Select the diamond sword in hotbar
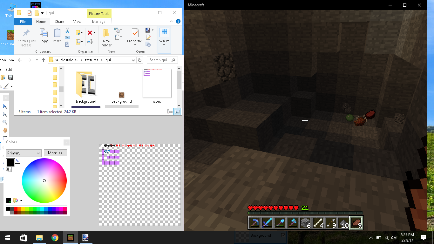The width and height of the screenshot is (434, 244). [267, 223]
